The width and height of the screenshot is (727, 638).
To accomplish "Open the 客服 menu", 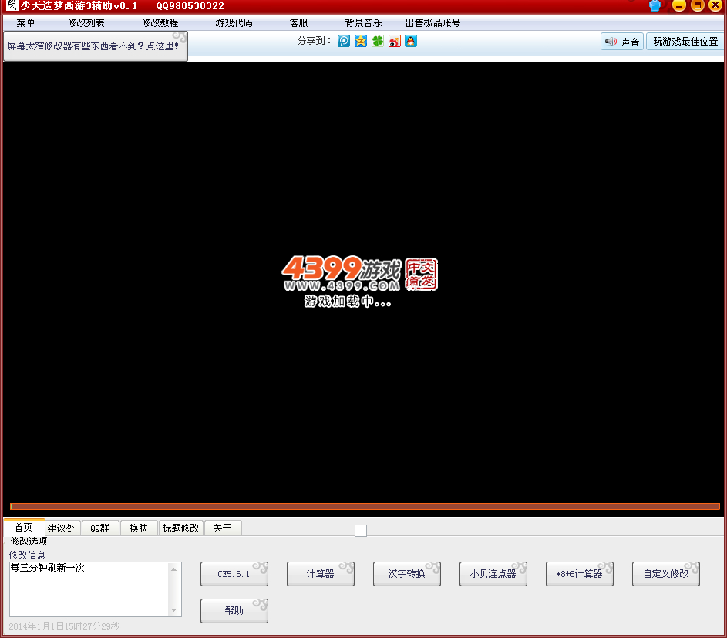I will pyautogui.click(x=298, y=22).
